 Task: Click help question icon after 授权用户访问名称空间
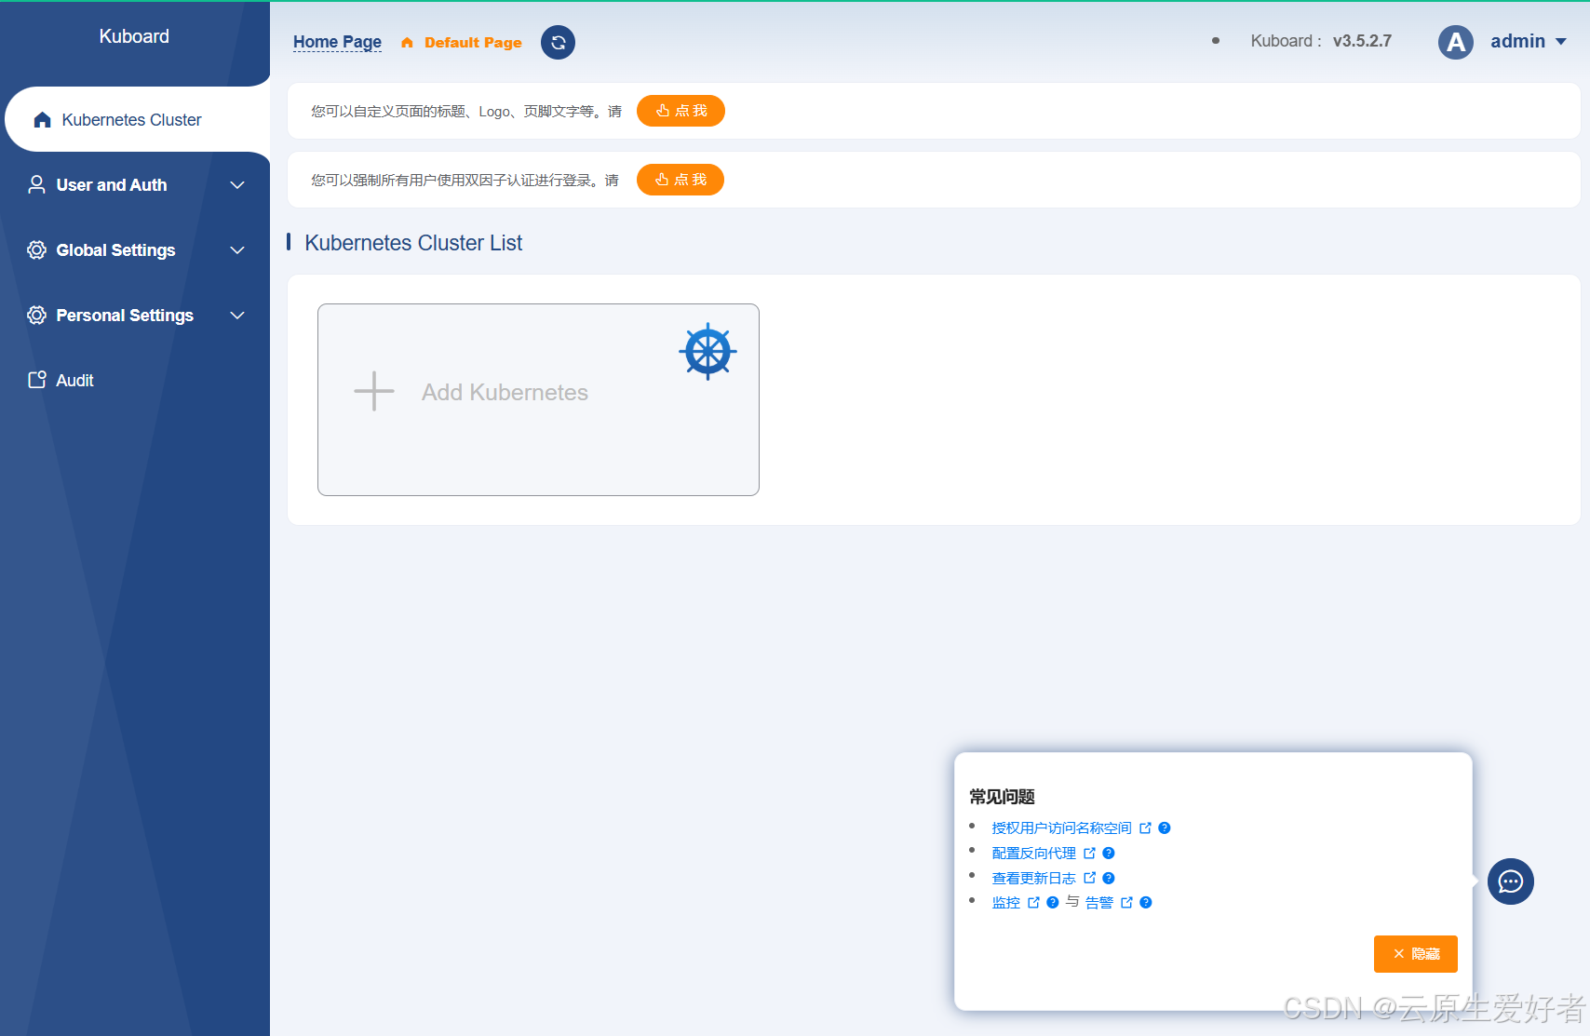tap(1164, 827)
